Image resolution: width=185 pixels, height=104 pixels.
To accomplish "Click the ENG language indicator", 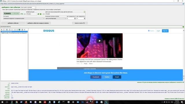I will pos(172,102).
